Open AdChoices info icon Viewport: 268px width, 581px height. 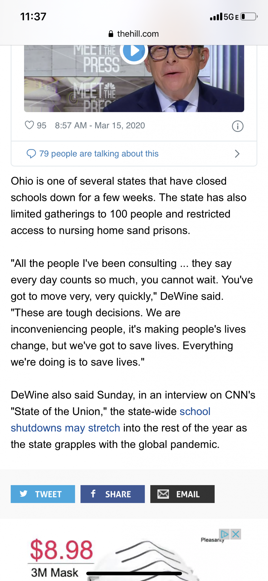[225, 534]
